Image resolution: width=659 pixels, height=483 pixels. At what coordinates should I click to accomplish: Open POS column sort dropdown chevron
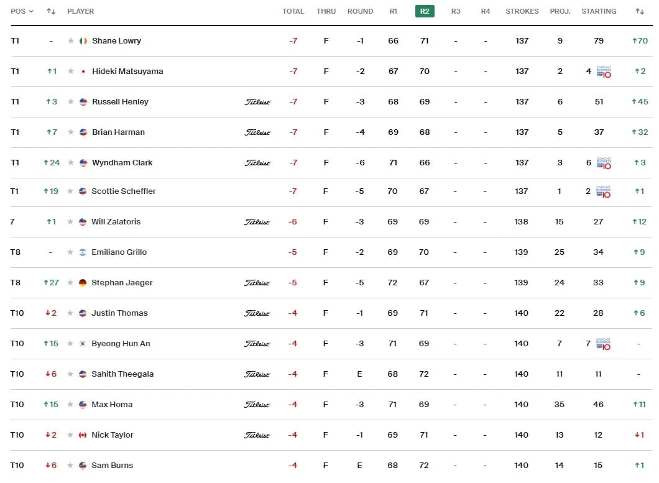pos(31,11)
